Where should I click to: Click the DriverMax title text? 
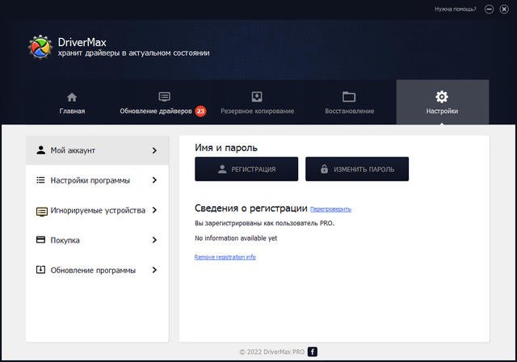(x=82, y=42)
